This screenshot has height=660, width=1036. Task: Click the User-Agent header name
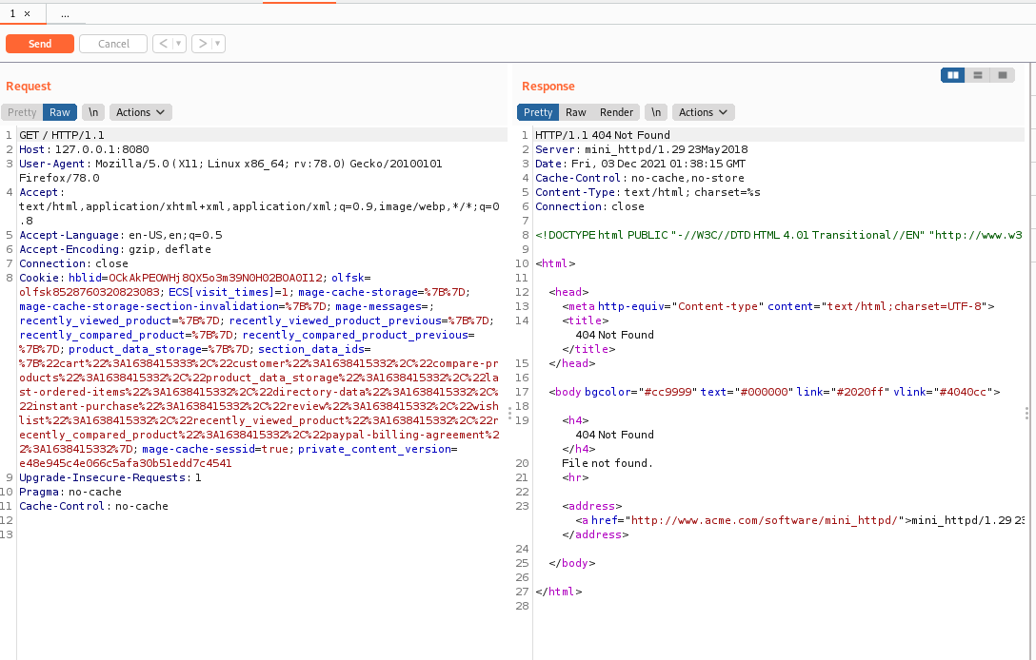(x=51, y=164)
